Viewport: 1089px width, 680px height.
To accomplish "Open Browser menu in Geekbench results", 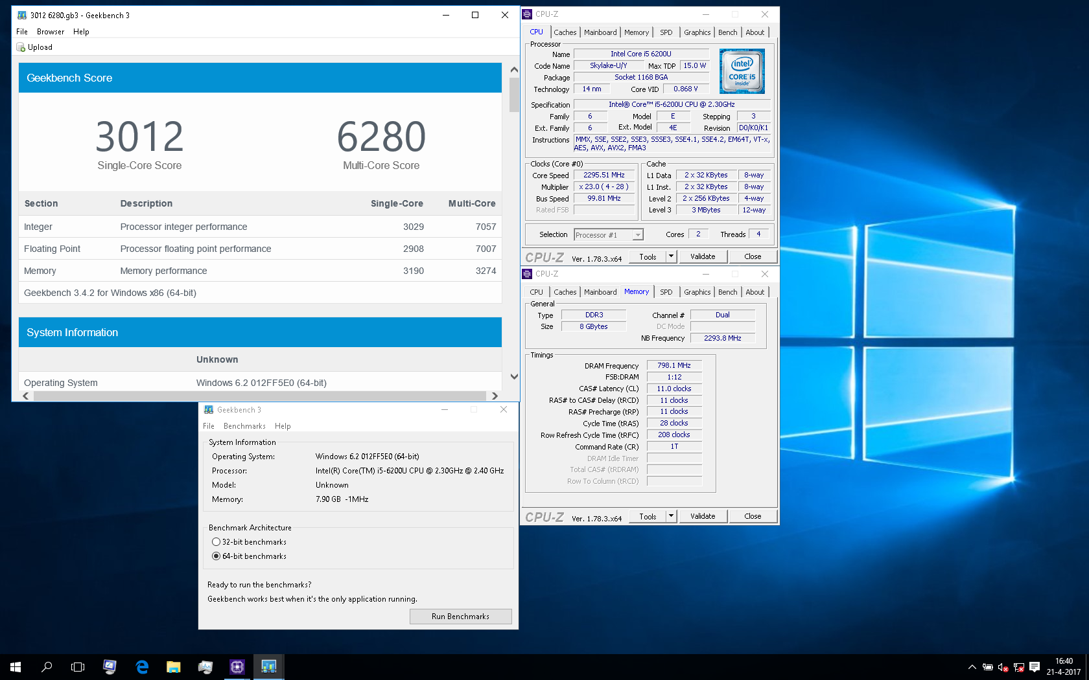I will [x=51, y=32].
